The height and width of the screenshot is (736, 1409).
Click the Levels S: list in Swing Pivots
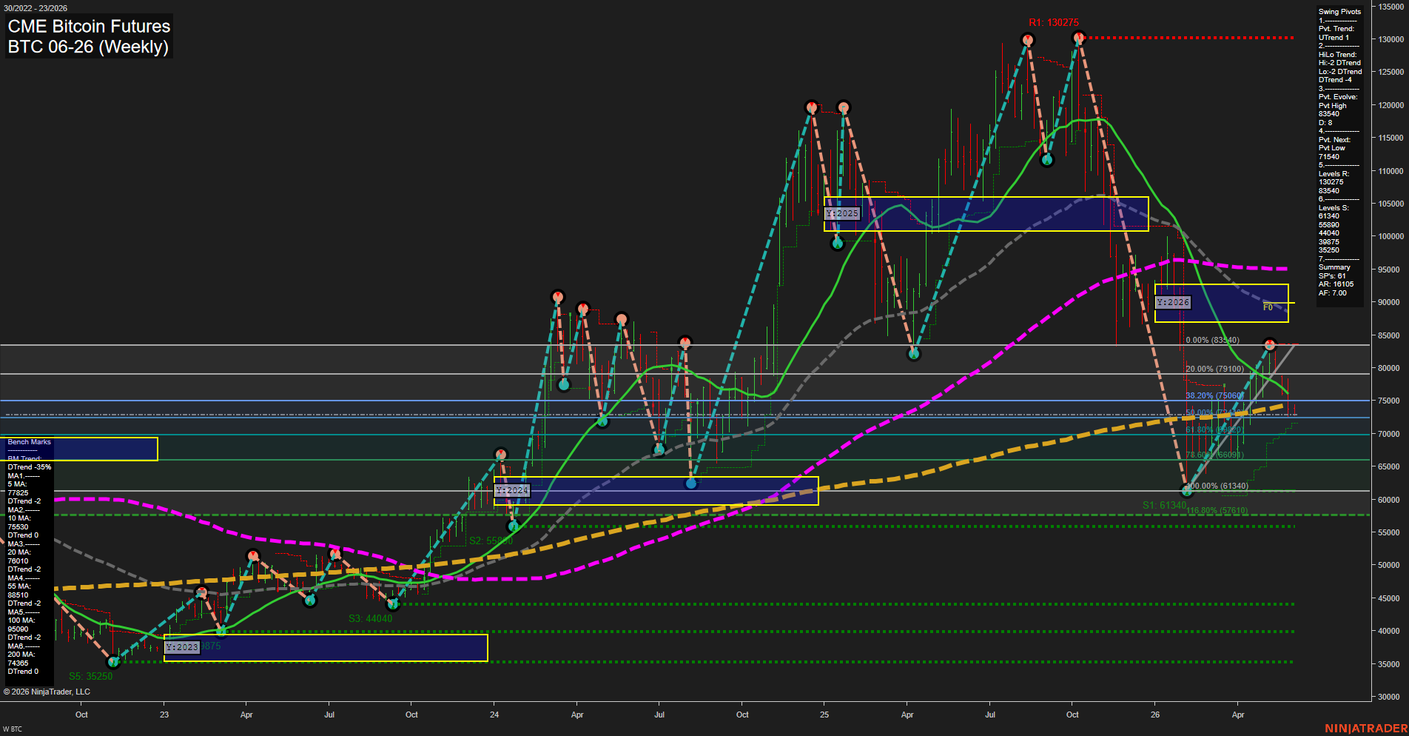pos(1334,229)
